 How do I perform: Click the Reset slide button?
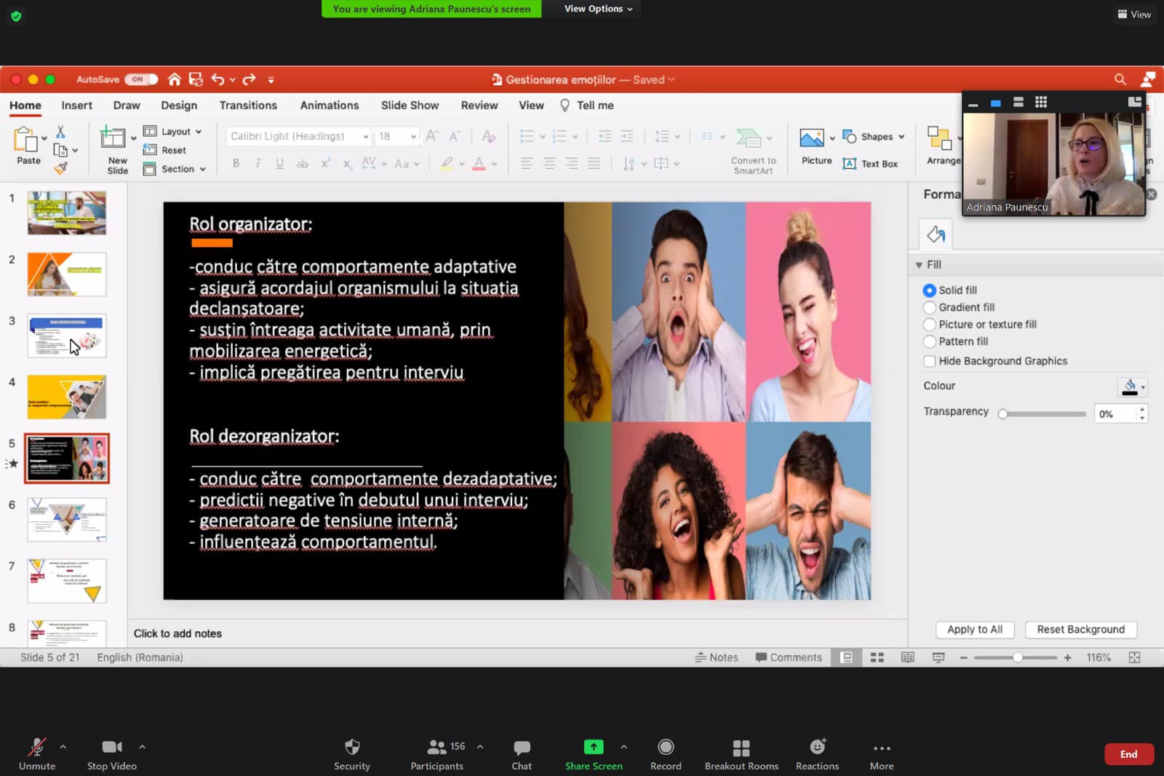(x=165, y=150)
